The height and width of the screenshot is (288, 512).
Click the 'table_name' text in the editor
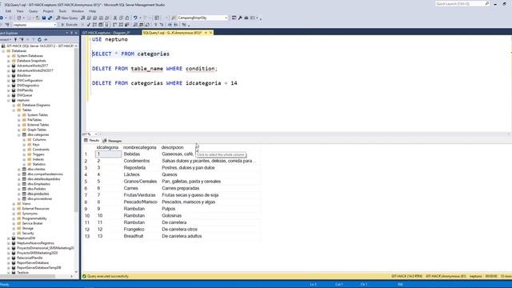pos(147,69)
